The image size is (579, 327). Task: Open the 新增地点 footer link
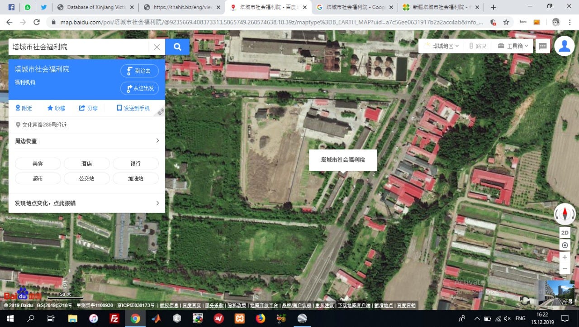pyautogui.click(x=384, y=305)
